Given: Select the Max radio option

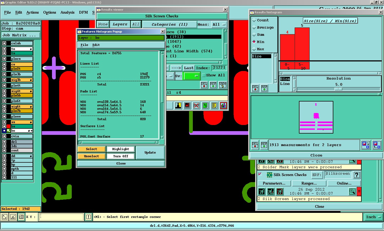Looking at the screenshot, I should point(254,49).
